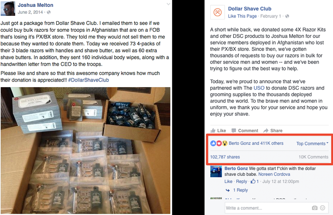The width and height of the screenshot is (333, 215).
Task: Click the Dollar Shave Club page logo
Action: coord(218,12)
